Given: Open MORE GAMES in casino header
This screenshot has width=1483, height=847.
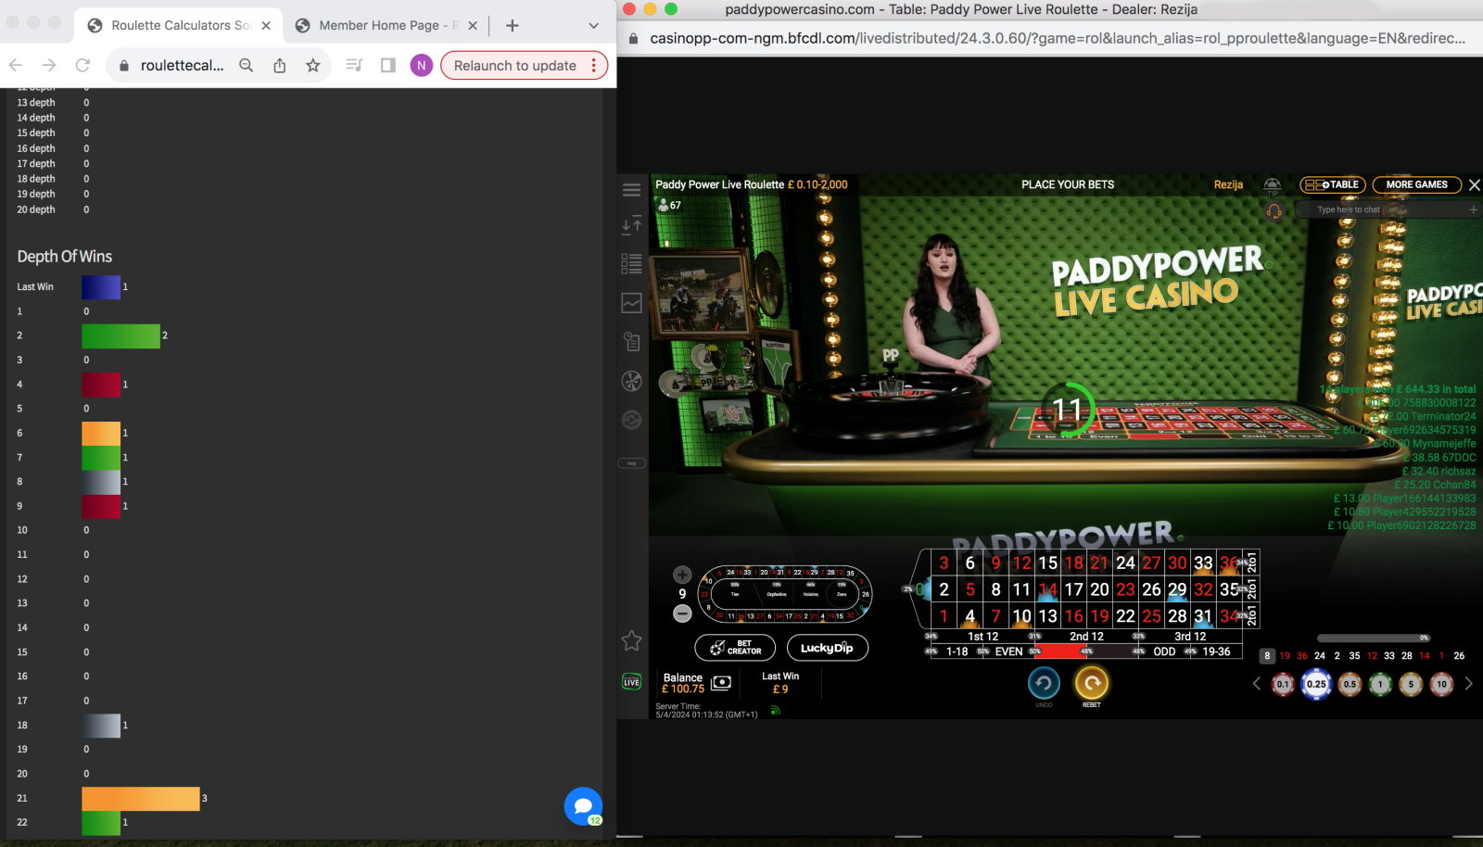Looking at the screenshot, I should [1416, 184].
